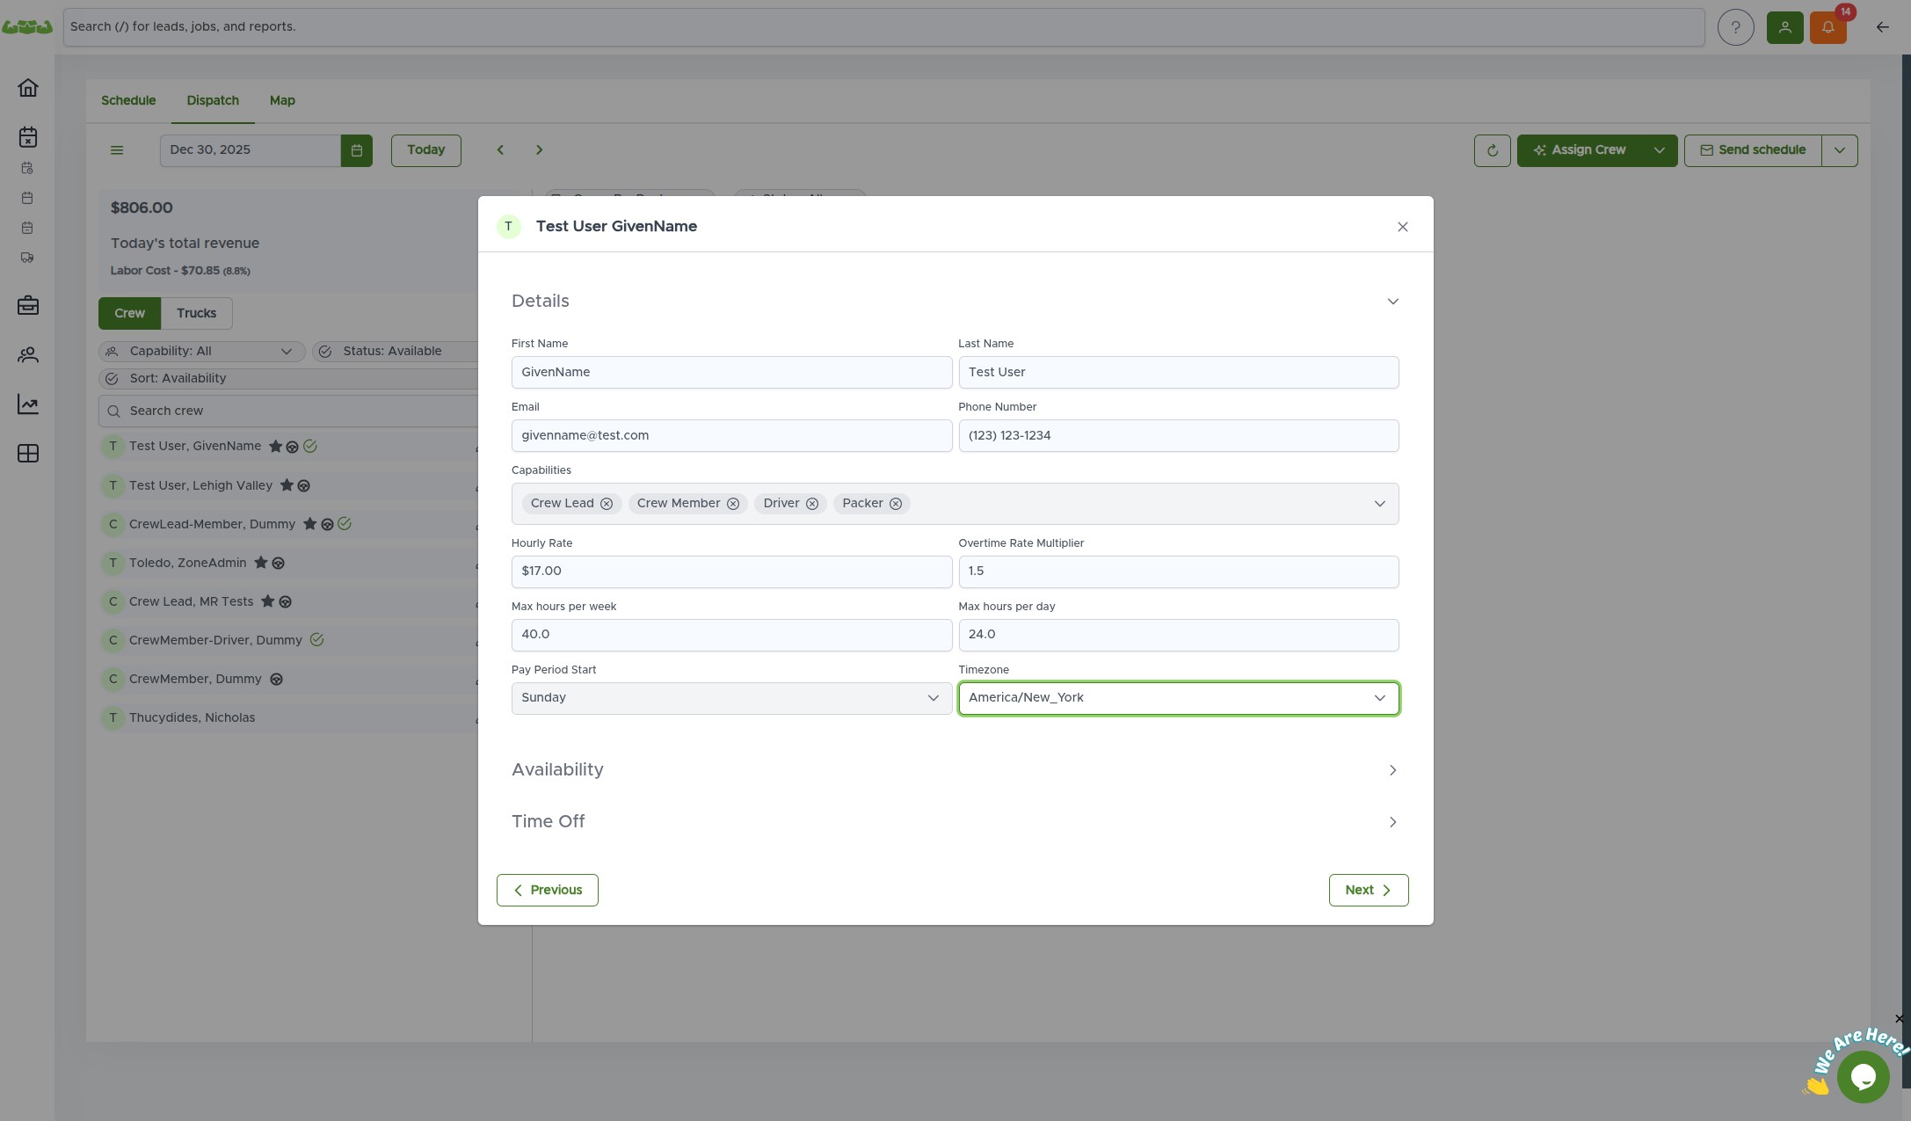
Task: Click the Max hours per day field
Action: (1178, 635)
